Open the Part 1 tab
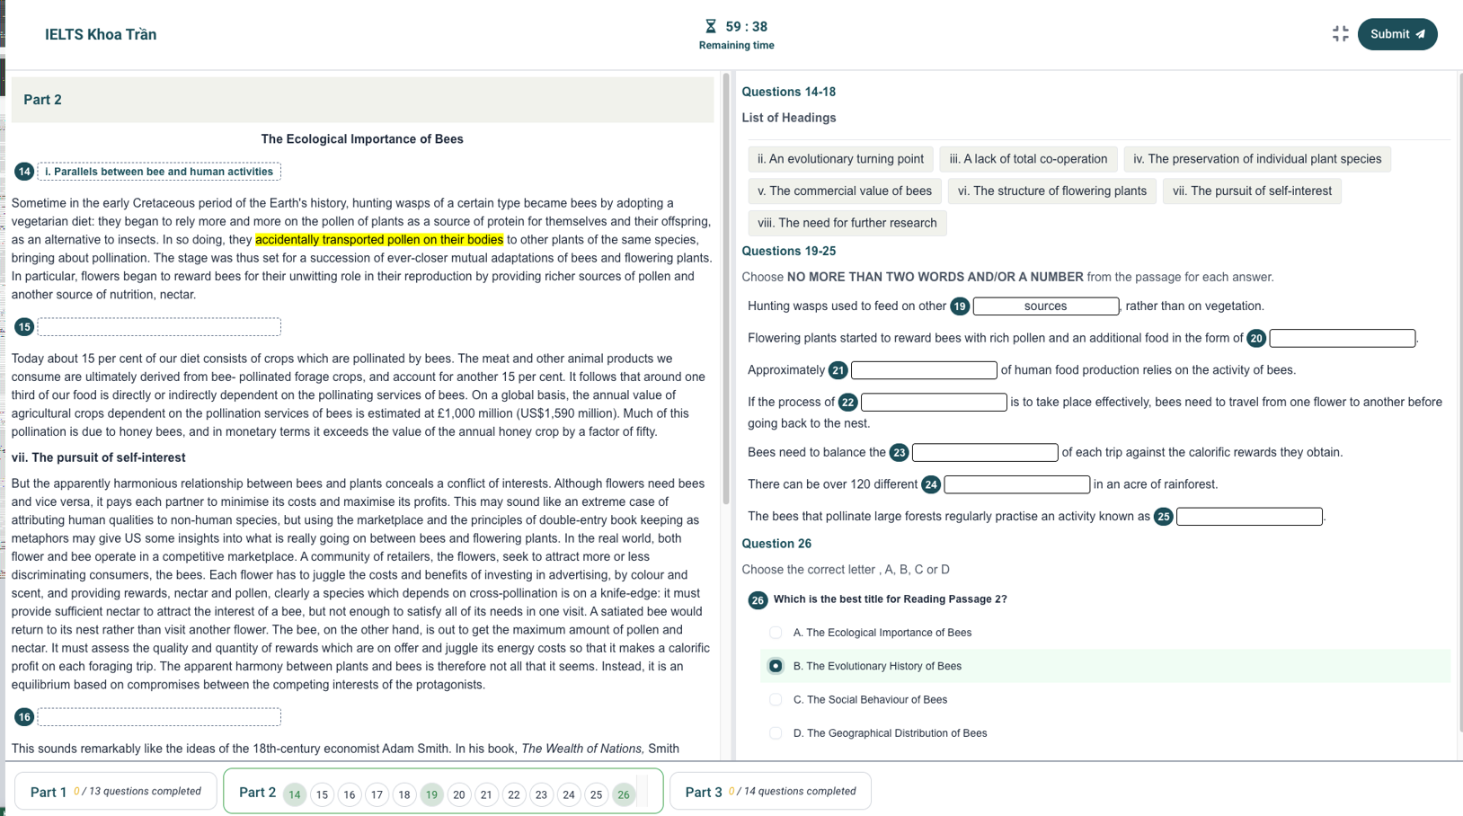 point(115,792)
